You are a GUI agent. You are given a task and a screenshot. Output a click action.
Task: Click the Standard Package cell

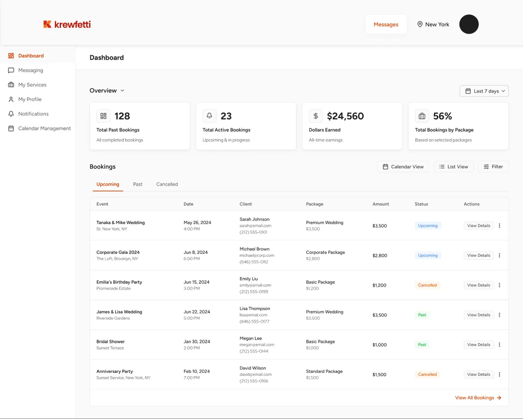click(x=324, y=371)
